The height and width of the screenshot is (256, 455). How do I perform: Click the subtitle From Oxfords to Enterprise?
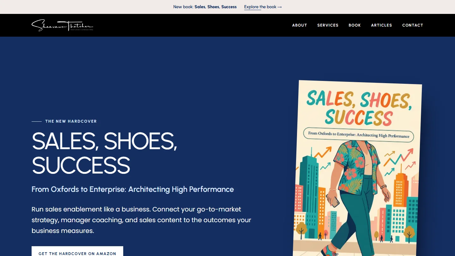[x=133, y=189]
